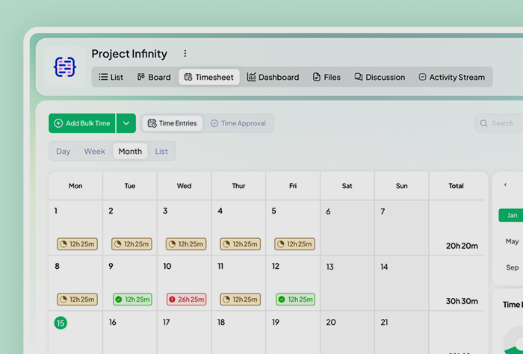Switch to Week view

tap(94, 152)
